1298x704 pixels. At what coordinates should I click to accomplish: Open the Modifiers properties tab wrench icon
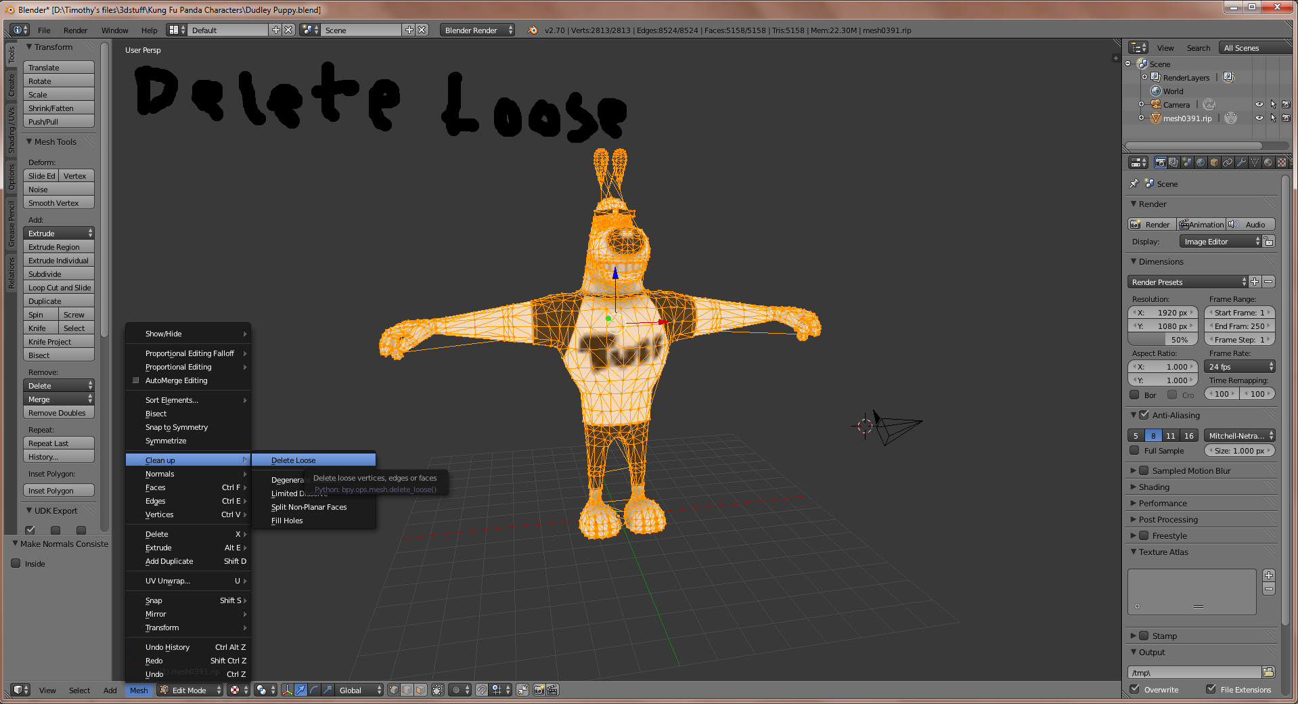point(1241,162)
